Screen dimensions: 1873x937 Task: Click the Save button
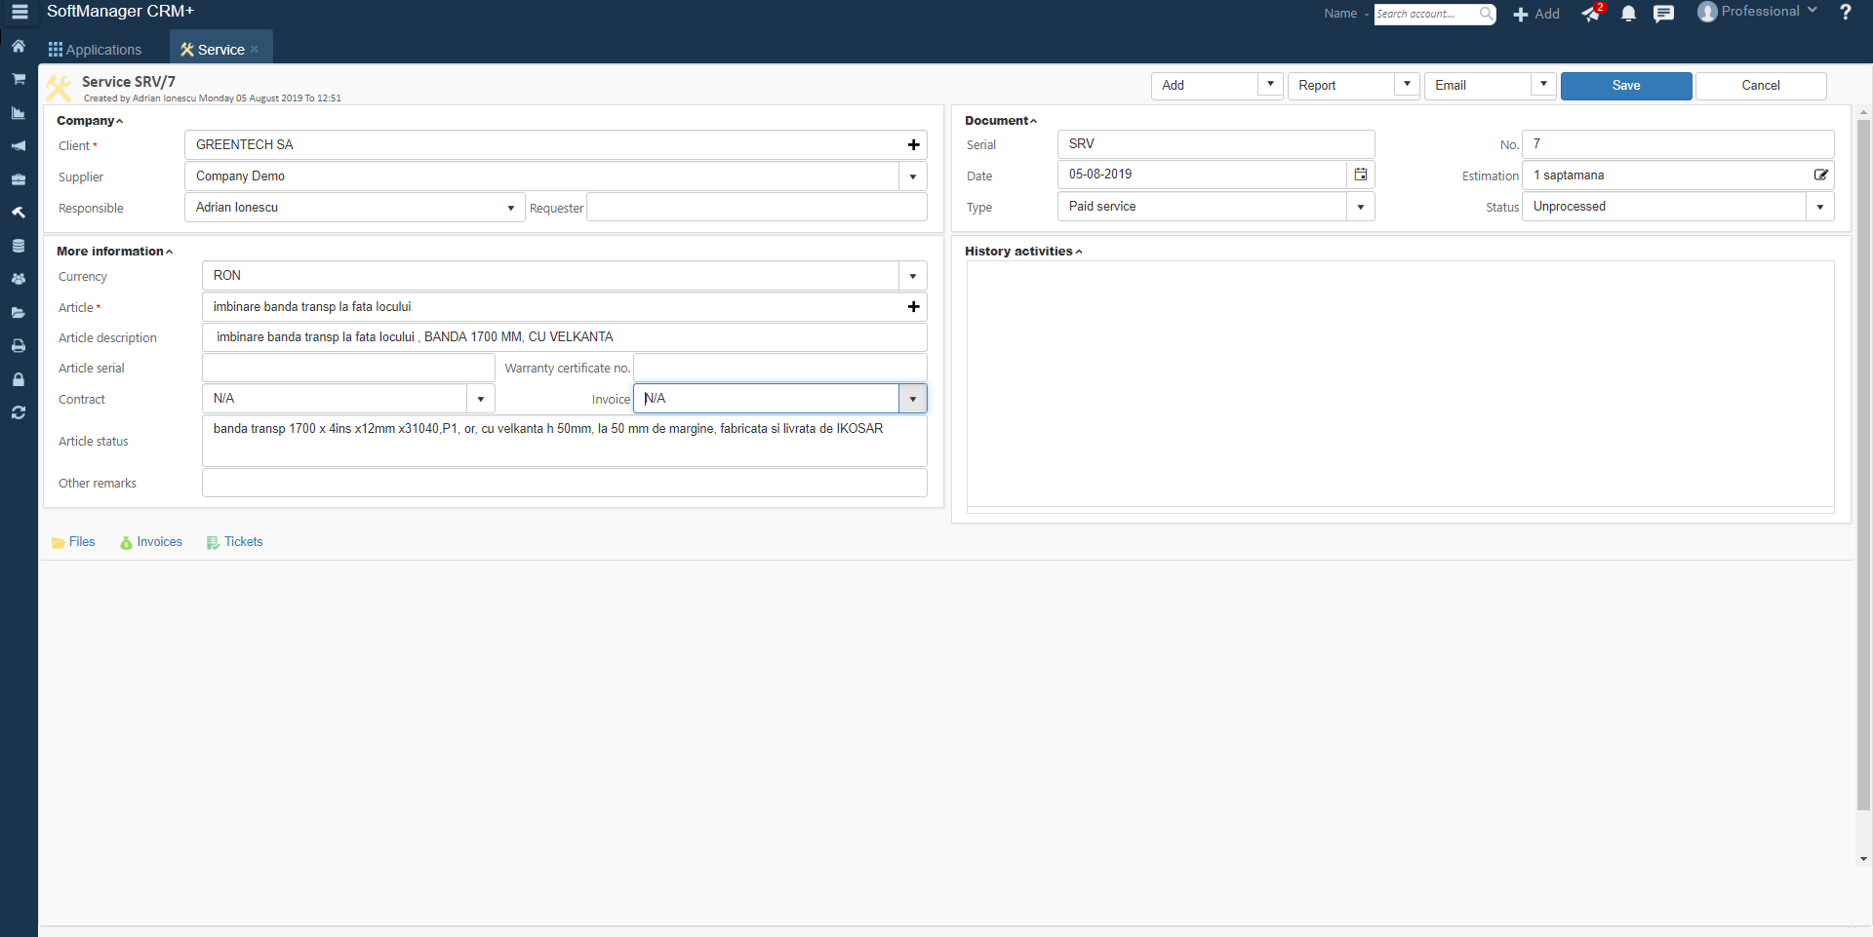coord(1625,86)
